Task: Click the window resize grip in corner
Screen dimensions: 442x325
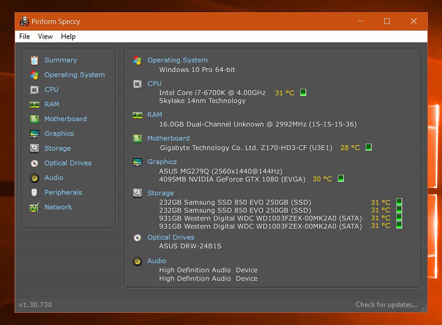Action: [424, 309]
